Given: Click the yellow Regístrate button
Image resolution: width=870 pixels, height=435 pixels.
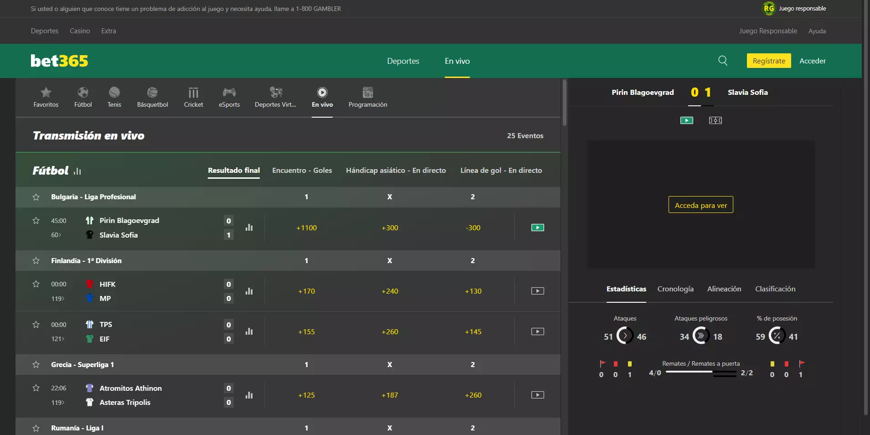Looking at the screenshot, I should [x=769, y=61].
